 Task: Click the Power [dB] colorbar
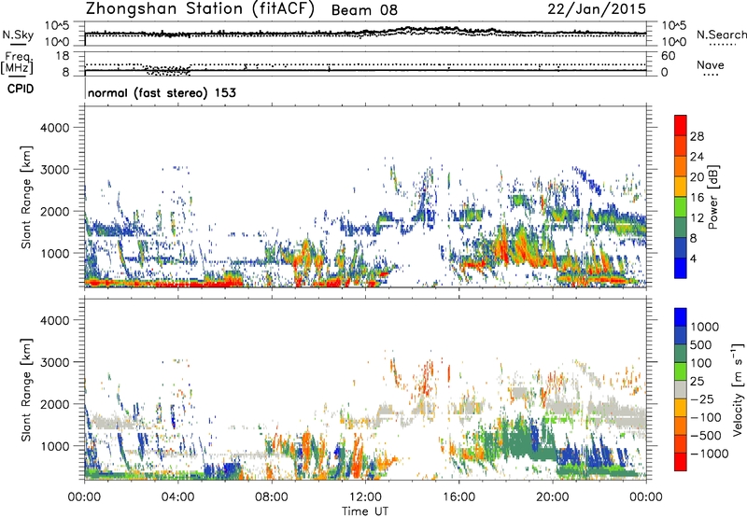click(681, 197)
